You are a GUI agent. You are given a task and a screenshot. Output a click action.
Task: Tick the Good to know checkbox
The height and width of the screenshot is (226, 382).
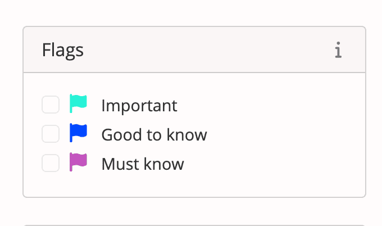tap(51, 134)
